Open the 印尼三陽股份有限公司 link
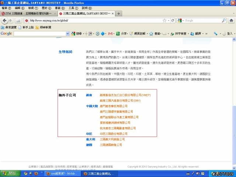 [114, 133]
